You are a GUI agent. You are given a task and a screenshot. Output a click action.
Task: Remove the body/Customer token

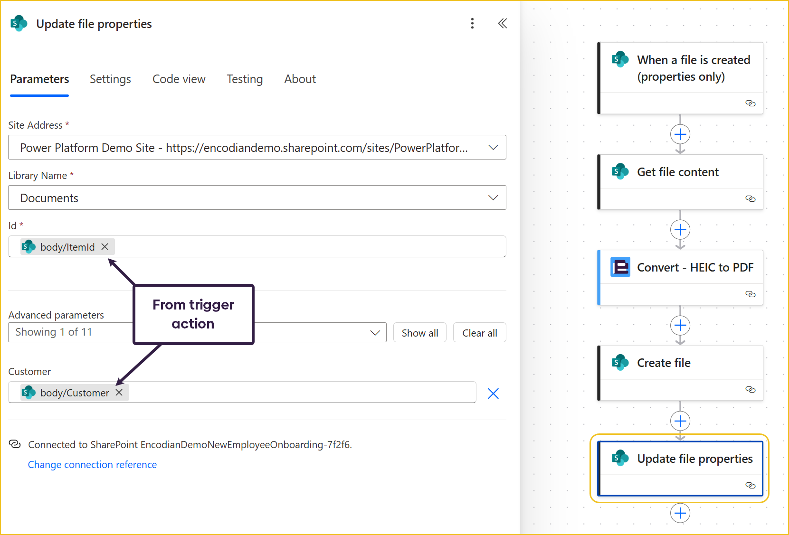[x=119, y=393]
